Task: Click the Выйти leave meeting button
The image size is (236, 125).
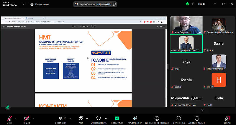Action: tap(227, 118)
